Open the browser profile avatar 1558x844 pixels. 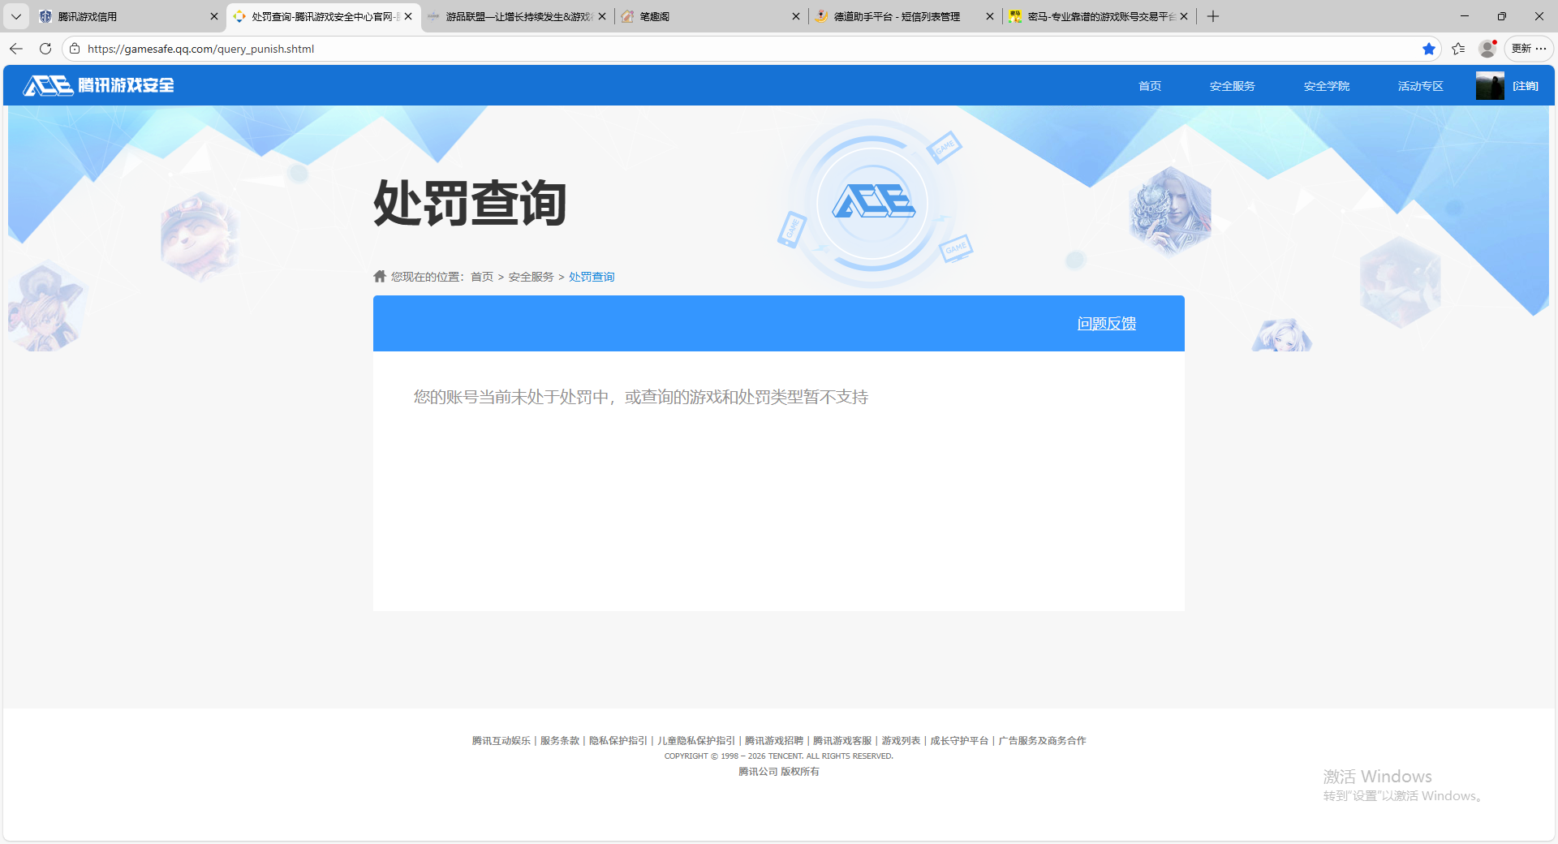tap(1487, 49)
